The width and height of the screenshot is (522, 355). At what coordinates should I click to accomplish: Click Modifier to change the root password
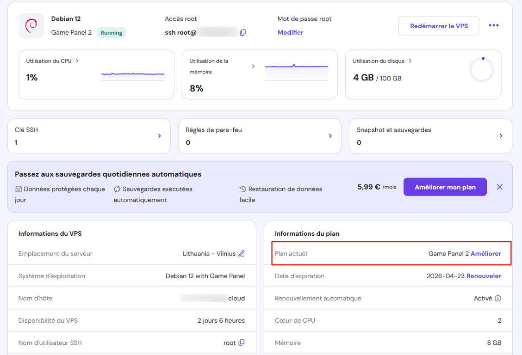coord(290,32)
